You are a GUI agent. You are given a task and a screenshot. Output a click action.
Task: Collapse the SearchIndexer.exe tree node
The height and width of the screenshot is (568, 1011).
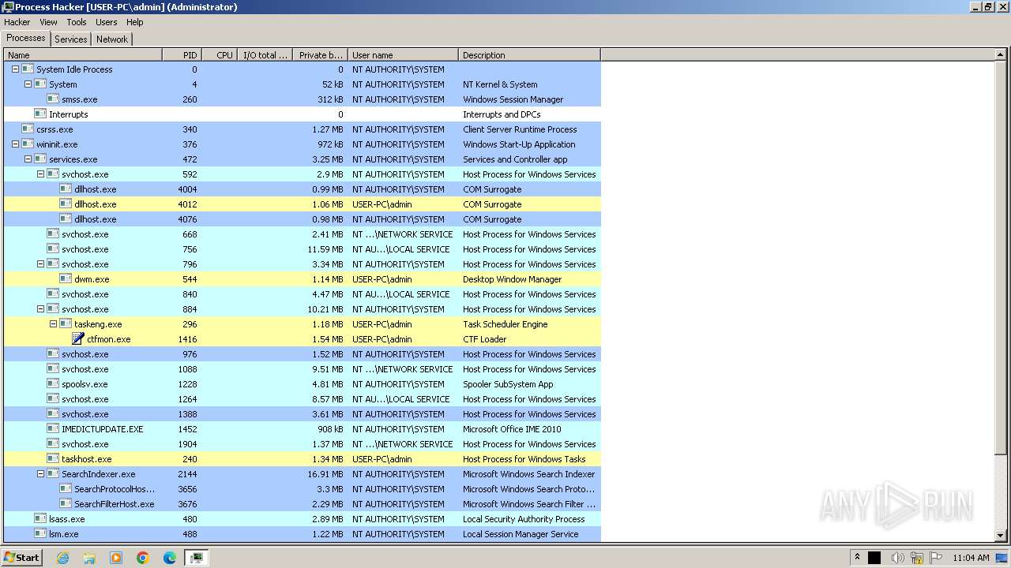tap(40, 474)
